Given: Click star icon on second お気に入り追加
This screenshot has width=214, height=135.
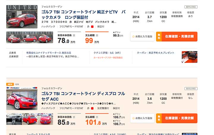Looking at the screenshot, I should pos(133,118).
